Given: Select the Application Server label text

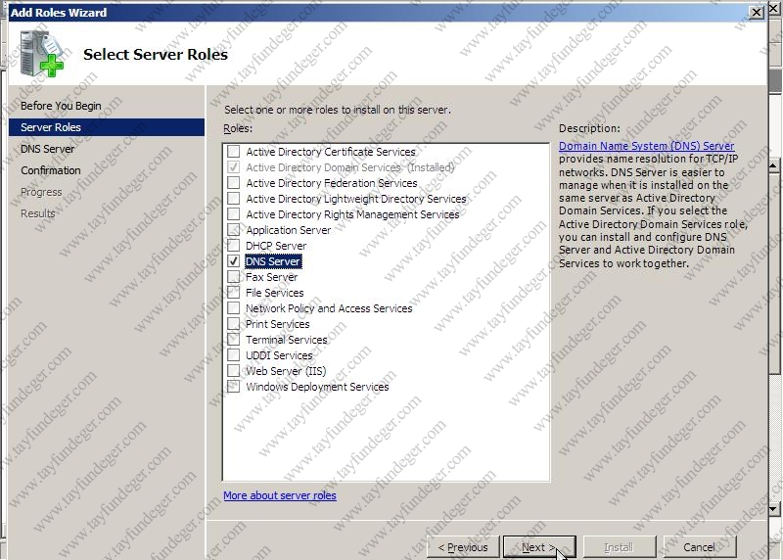Looking at the screenshot, I should coord(288,230).
